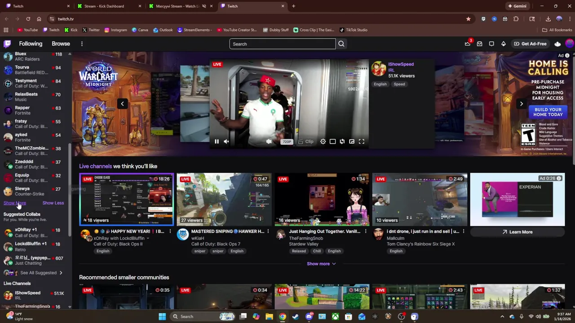This screenshot has width=575, height=323.
Task: Click the search magnifier button
Action: point(341,44)
